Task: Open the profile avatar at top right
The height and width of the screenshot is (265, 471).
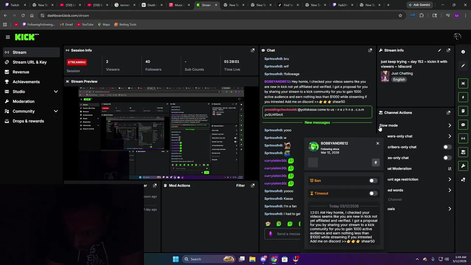Action: click(x=457, y=37)
